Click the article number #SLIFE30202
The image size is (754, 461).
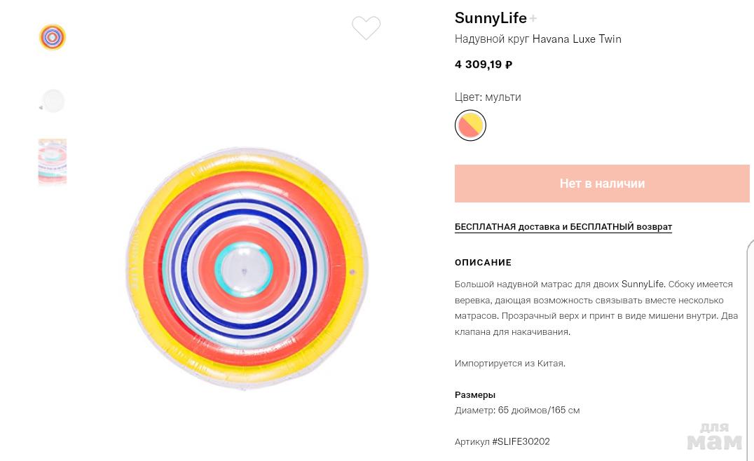click(502, 441)
